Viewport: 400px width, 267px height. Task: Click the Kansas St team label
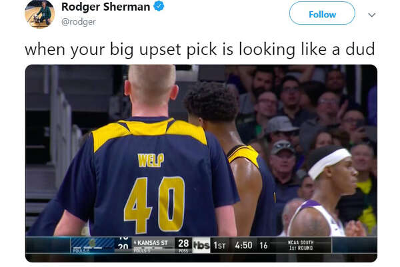(x=152, y=243)
